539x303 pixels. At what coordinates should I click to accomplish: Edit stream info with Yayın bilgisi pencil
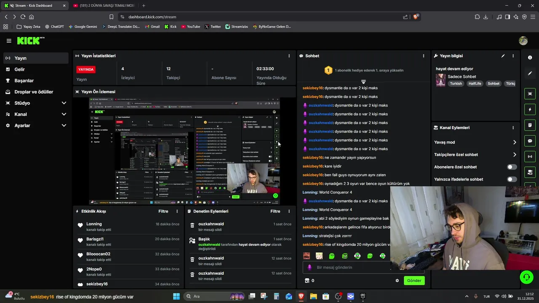click(x=503, y=56)
